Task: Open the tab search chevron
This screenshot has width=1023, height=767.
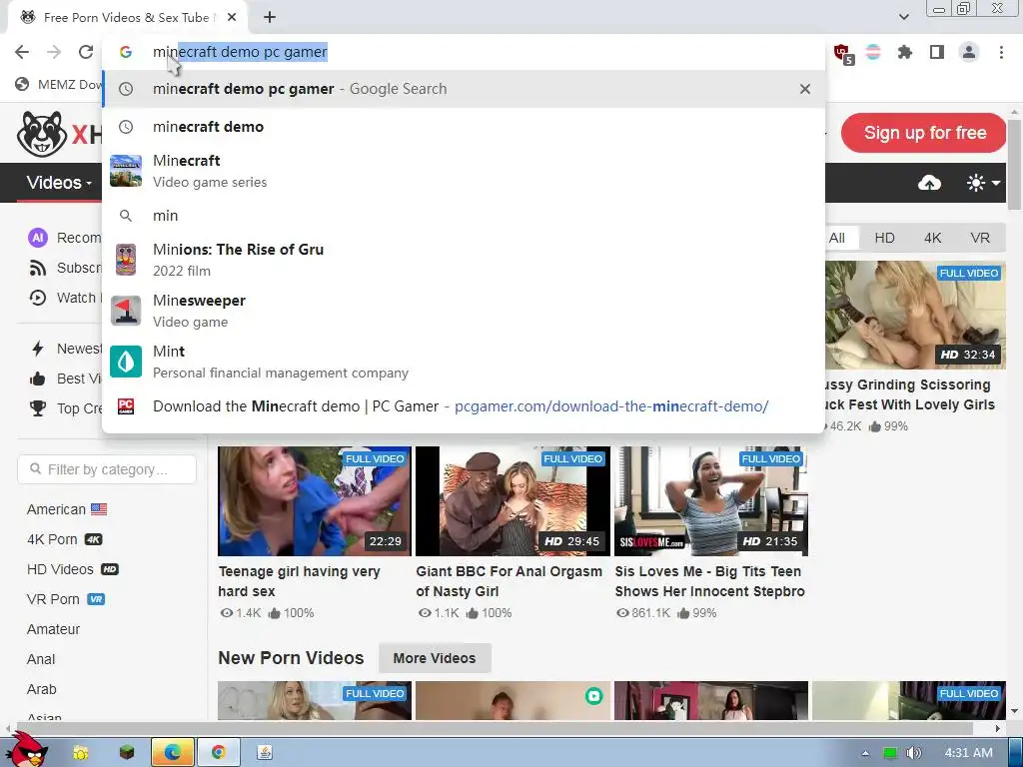Action: click(x=903, y=17)
